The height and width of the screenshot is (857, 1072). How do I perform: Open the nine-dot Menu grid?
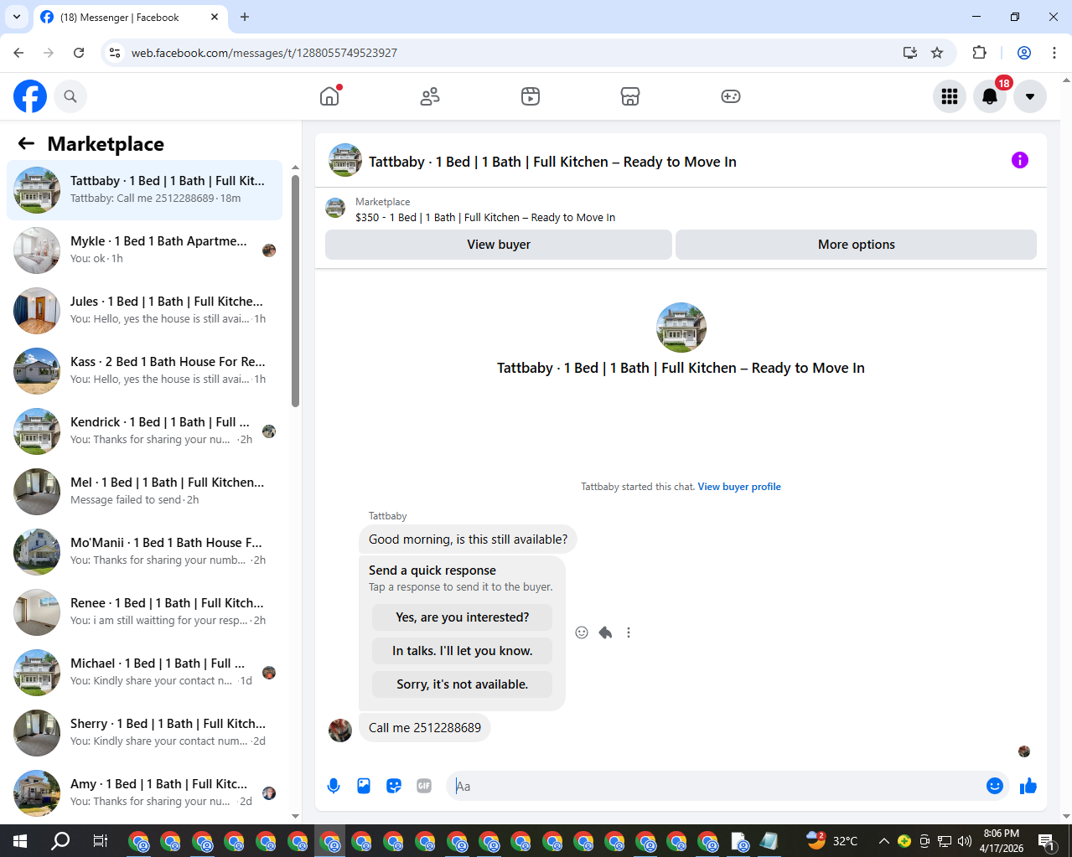950,96
